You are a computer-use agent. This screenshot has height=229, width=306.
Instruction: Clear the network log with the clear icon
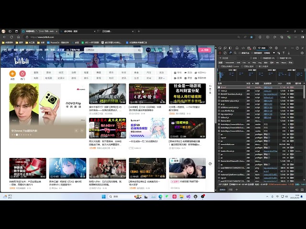click(225, 53)
